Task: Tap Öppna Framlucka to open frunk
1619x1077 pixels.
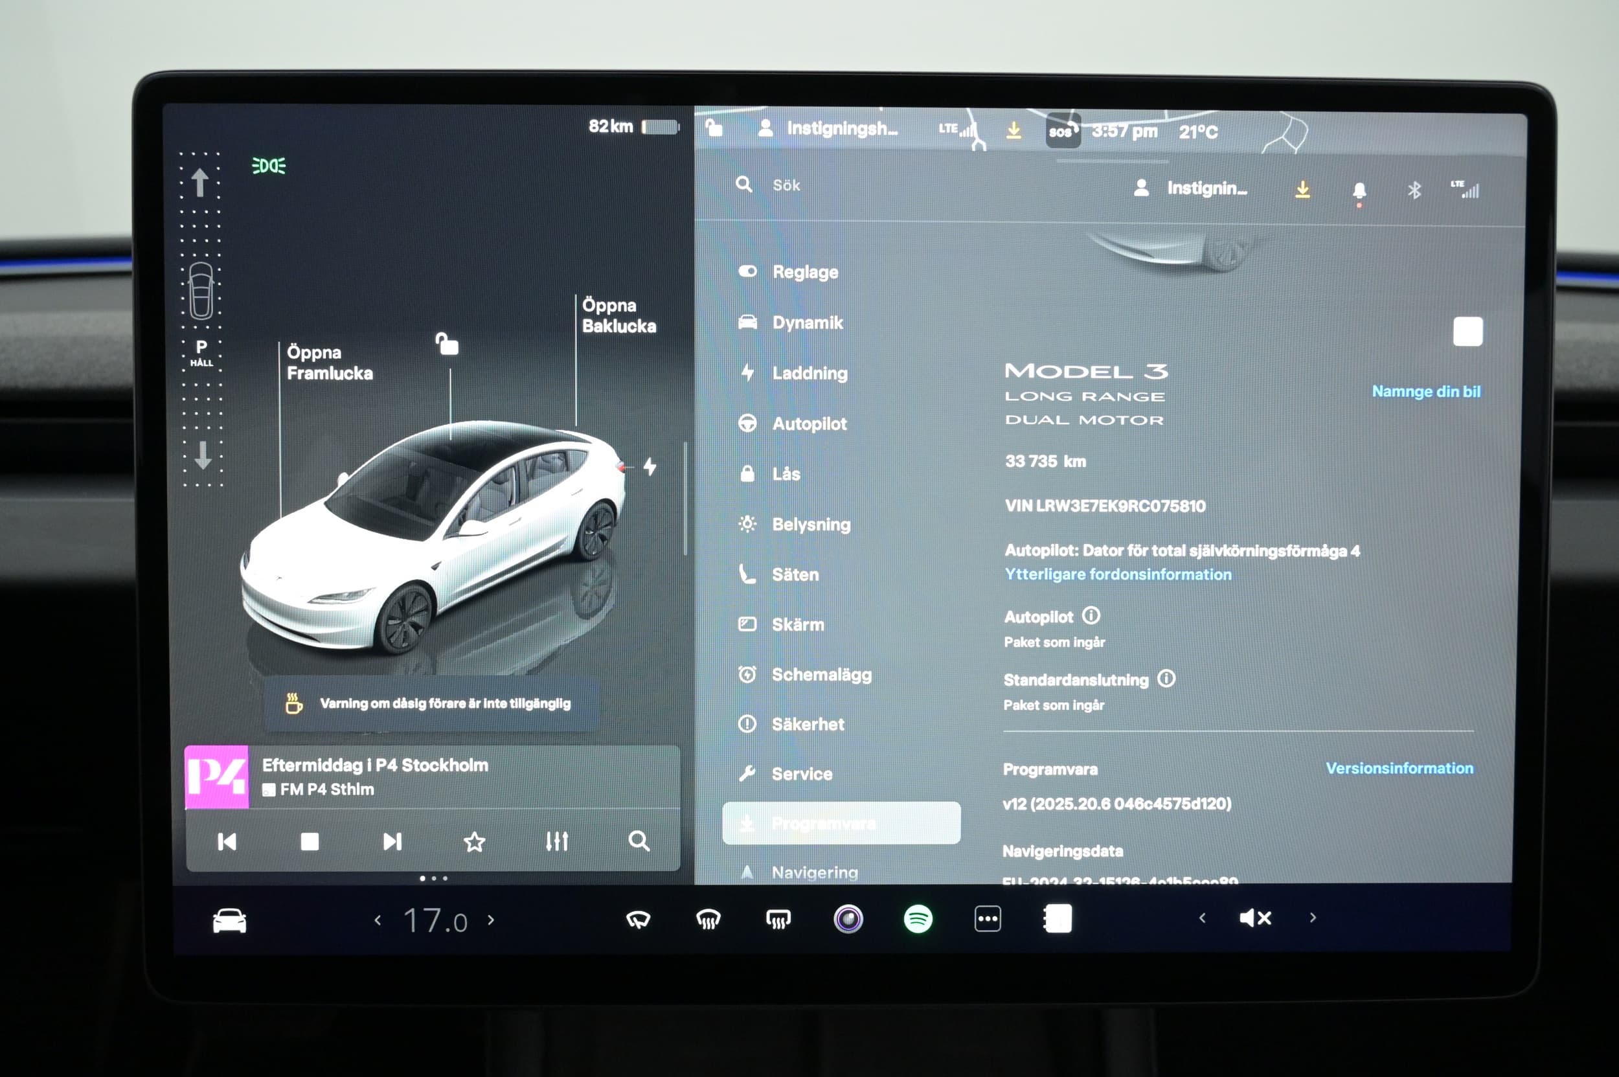Action: (330, 363)
